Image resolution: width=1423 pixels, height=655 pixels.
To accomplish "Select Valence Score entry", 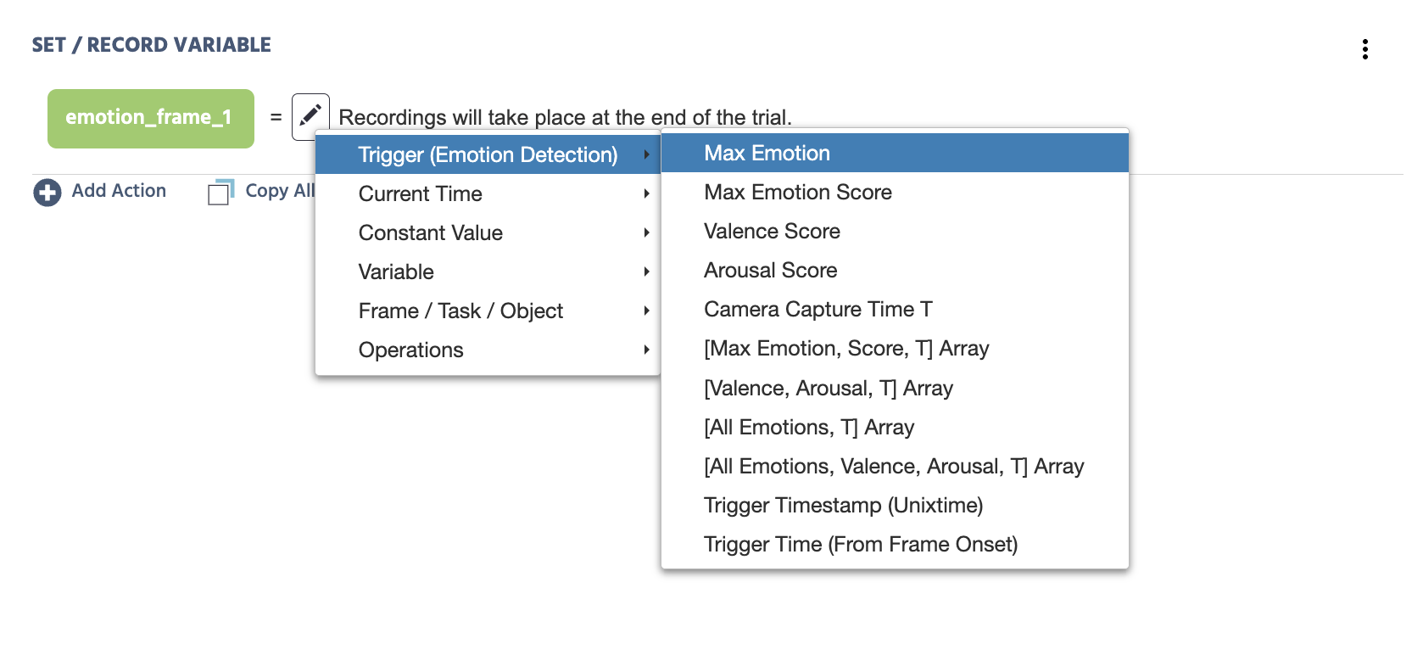I will (x=895, y=231).
